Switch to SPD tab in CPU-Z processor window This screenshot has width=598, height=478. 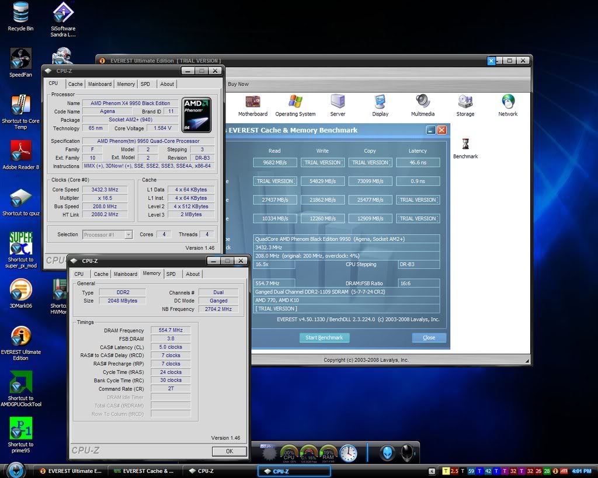(x=145, y=84)
